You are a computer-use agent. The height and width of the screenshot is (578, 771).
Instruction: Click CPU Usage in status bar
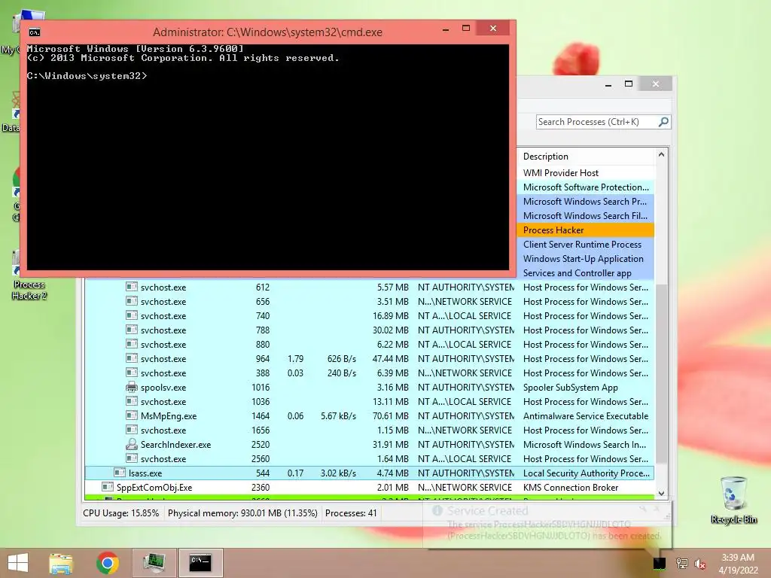click(x=121, y=513)
